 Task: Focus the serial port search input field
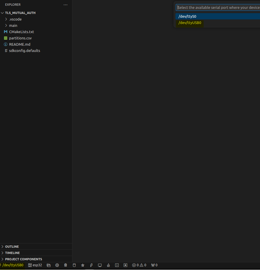[218, 8]
